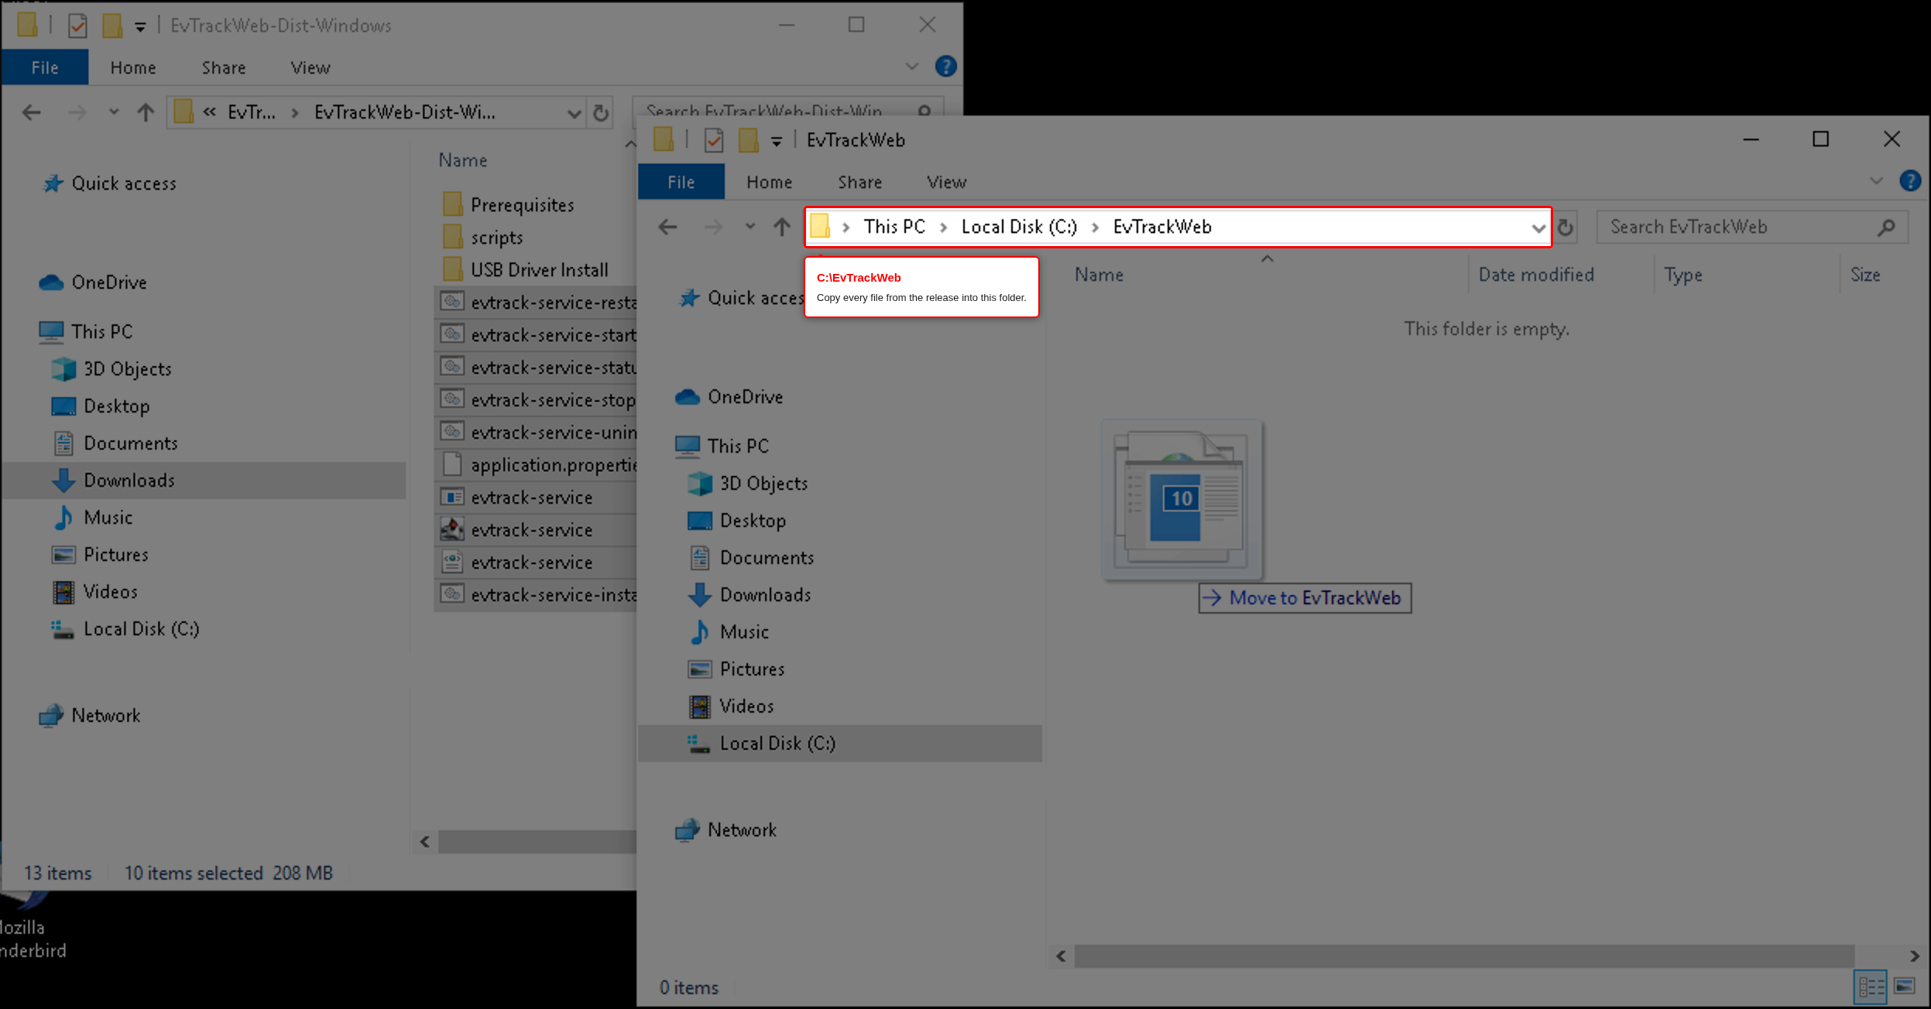1931x1009 pixels.
Task: Expand chevron after This PC in address bar
Action: tap(944, 227)
